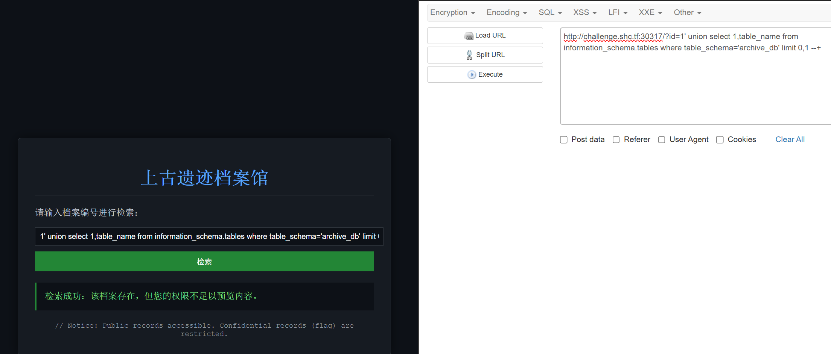The image size is (831, 354).
Task: Click the archive number search input field
Action: [x=209, y=236]
